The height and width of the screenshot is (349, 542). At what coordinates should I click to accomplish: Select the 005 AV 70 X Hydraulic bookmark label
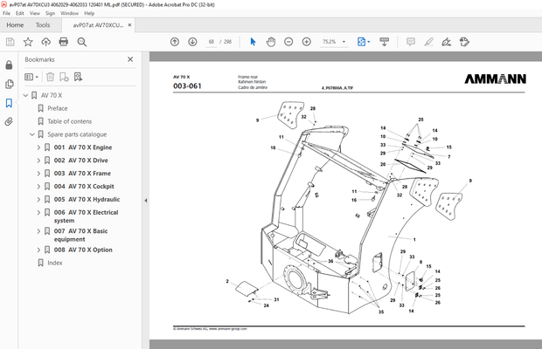click(x=87, y=199)
